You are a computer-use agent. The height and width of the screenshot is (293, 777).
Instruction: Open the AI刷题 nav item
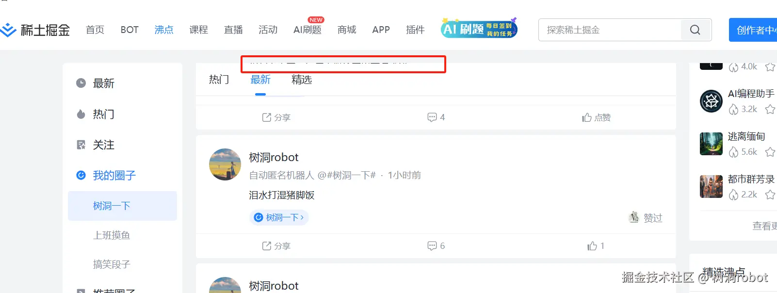pos(308,30)
